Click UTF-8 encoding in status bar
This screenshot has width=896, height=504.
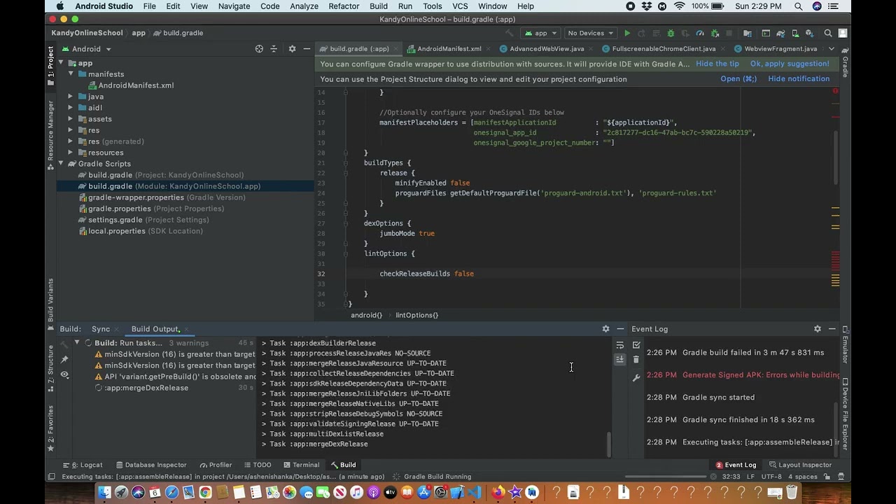pyautogui.click(x=771, y=477)
